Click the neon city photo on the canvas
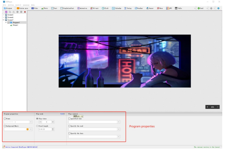Viewport: 225px width, 151px height. click(x=125, y=61)
